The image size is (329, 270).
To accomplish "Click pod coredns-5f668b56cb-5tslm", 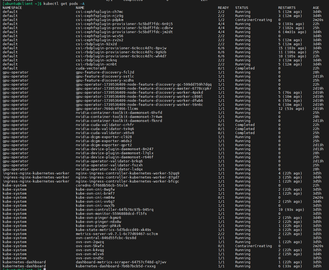I will pyautogui.click(x=102, y=185).
